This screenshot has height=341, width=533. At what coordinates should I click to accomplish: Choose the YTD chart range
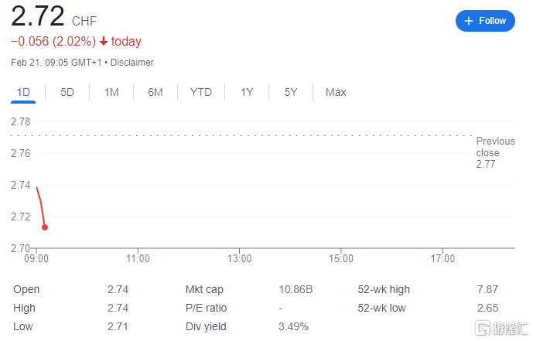pos(201,92)
